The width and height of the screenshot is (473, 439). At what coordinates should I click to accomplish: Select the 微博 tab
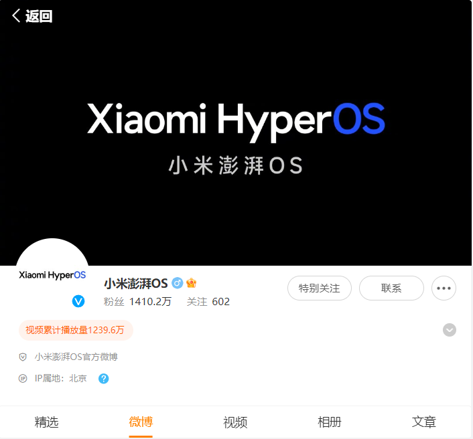(x=141, y=422)
